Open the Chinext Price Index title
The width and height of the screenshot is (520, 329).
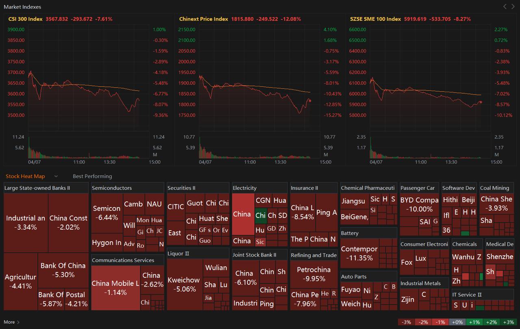(x=204, y=19)
